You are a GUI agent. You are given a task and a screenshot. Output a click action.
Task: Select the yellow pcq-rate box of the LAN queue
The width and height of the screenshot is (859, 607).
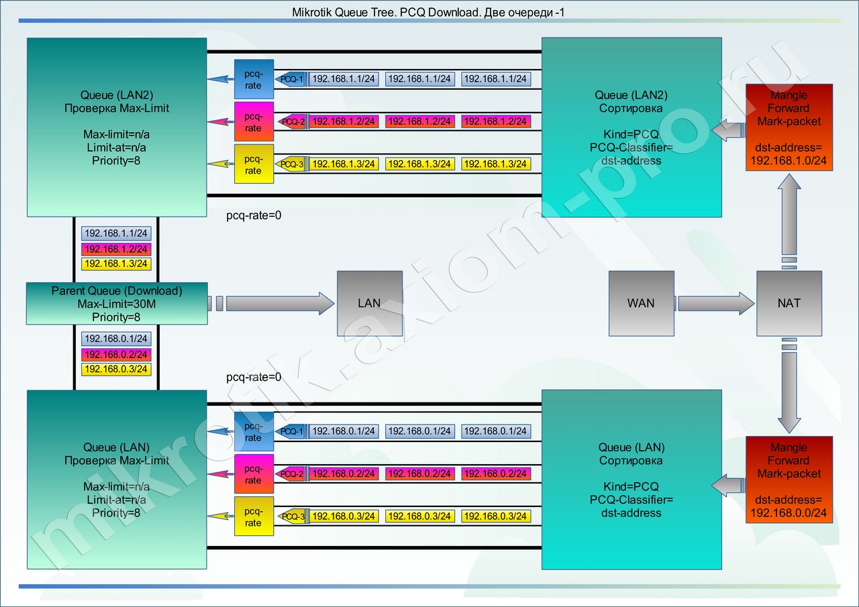pos(254,516)
